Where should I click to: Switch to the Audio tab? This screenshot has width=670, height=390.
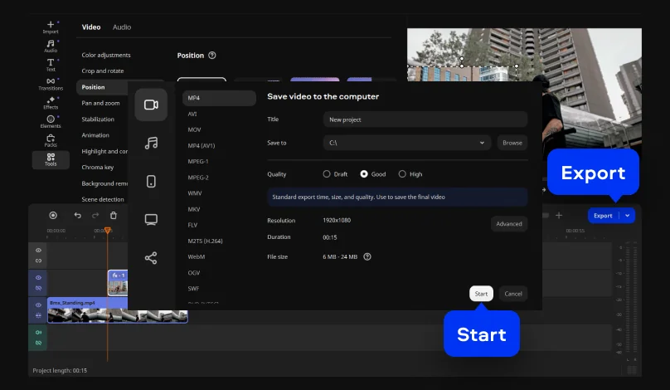pos(121,27)
